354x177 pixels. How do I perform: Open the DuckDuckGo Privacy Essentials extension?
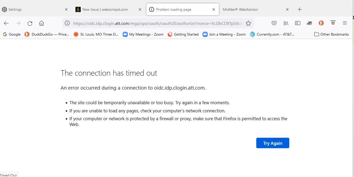coord(321,23)
